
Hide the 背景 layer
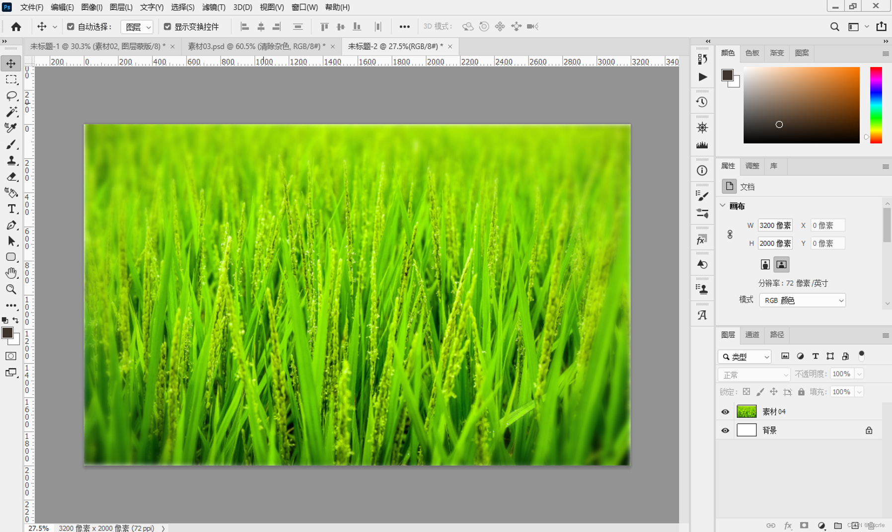(725, 431)
